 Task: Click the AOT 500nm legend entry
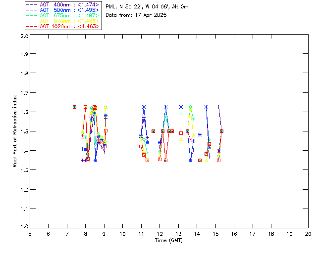[x=62, y=10]
